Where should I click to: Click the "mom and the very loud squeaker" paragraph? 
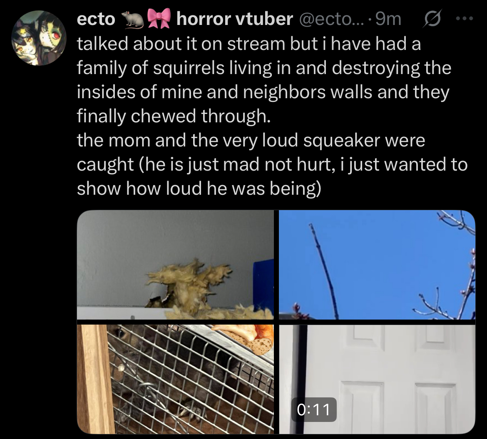pos(272,164)
